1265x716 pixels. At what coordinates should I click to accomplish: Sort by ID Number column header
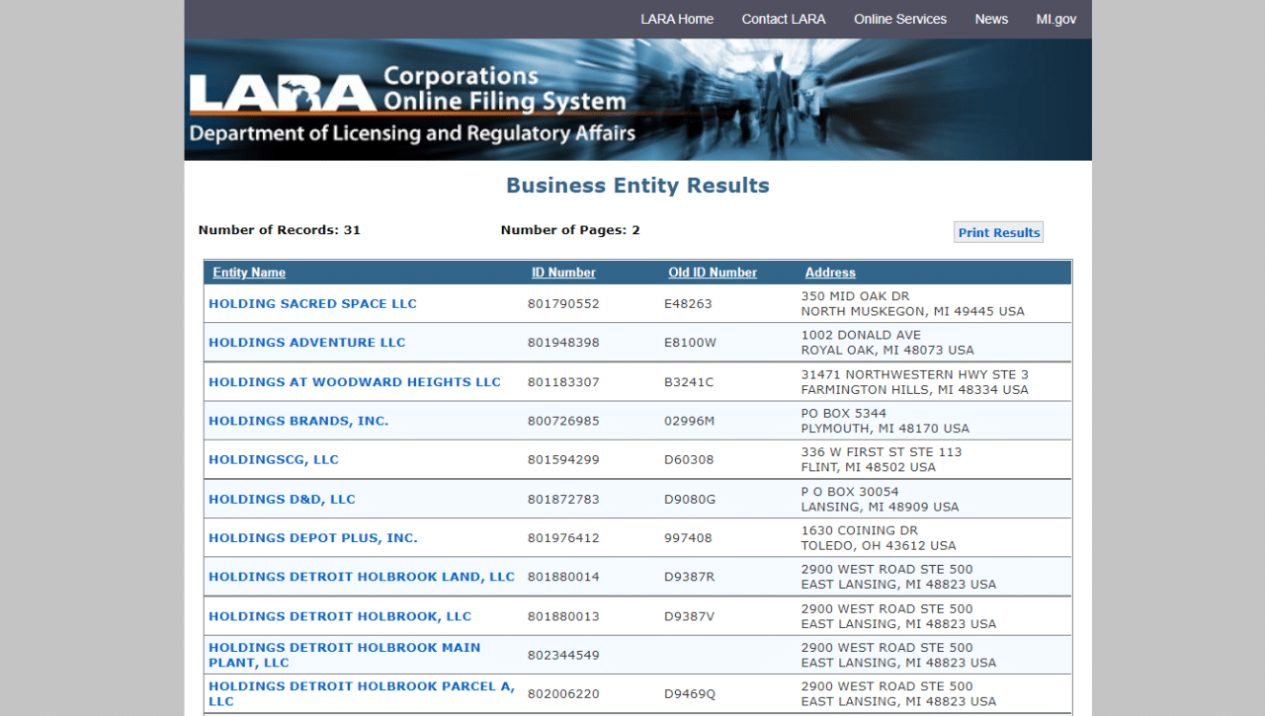point(563,273)
